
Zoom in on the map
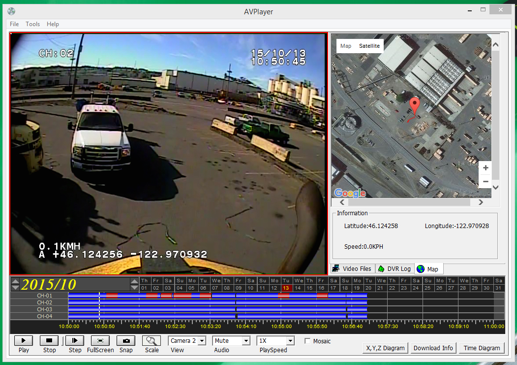(486, 168)
